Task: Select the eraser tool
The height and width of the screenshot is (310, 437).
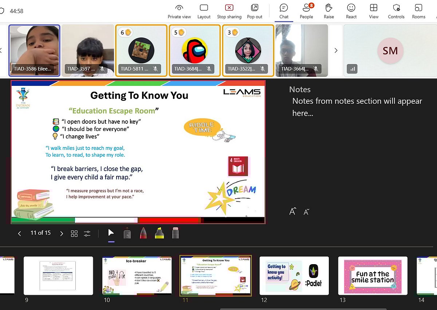Action: pyautogui.click(x=176, y=233)
